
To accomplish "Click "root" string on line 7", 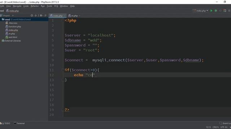I will 90,50.
